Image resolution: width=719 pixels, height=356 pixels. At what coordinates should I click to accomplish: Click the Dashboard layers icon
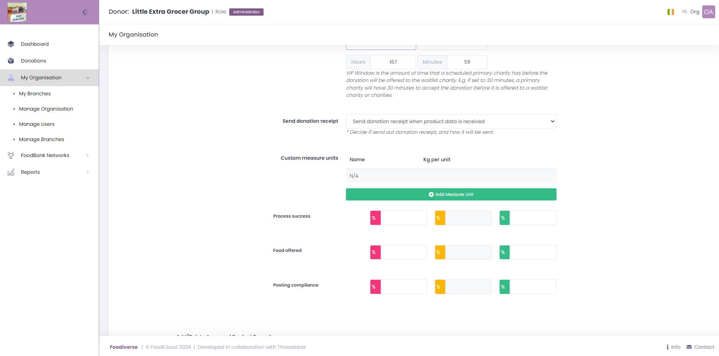tap(11, 44)
